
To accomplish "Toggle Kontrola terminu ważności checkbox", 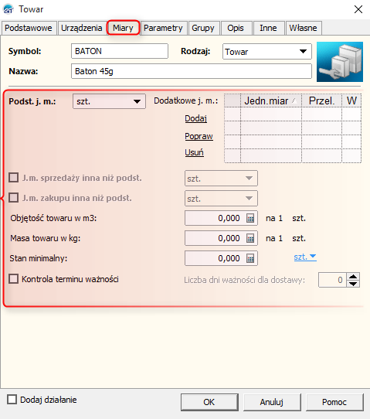I will coord(14,279).
